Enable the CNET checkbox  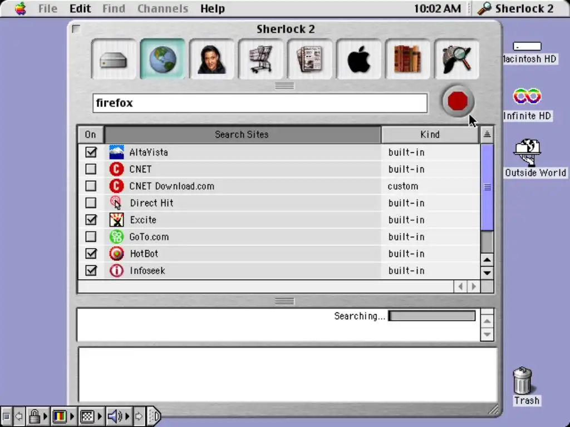tap(91, 169)
